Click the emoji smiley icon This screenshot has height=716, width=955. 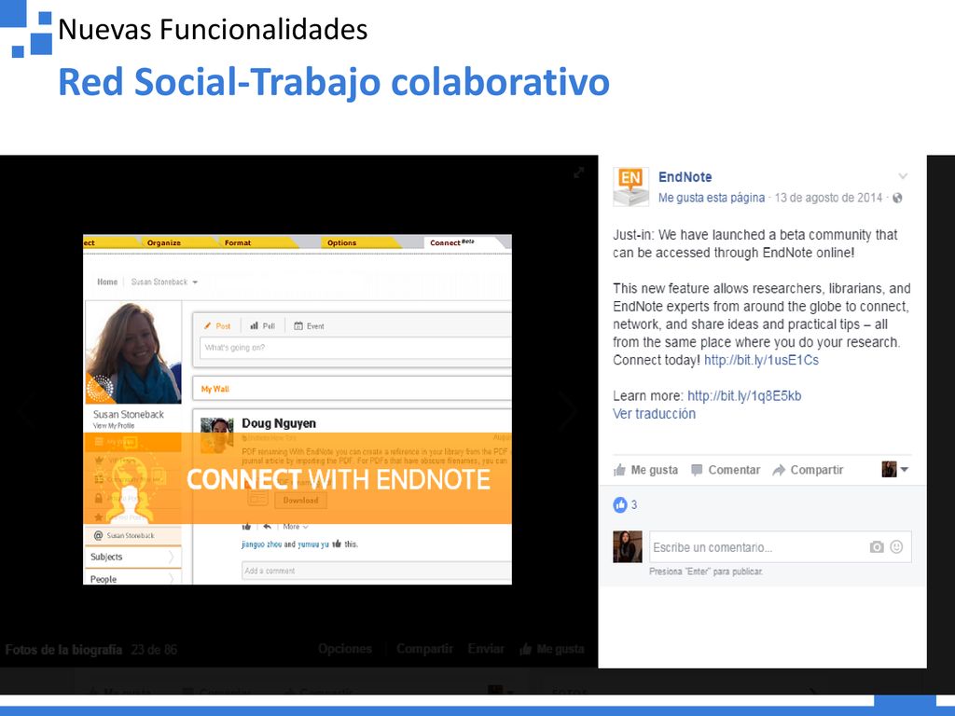tap(896, 546)
